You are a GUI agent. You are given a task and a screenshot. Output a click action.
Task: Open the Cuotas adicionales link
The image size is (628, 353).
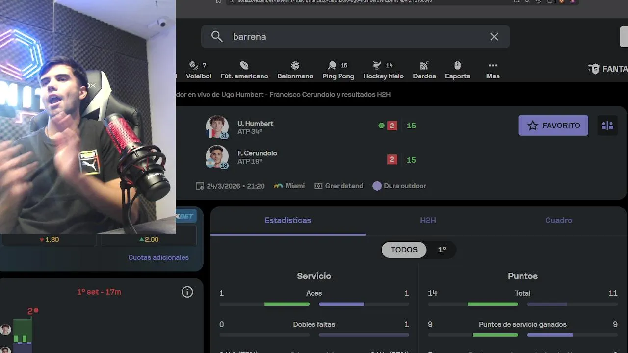point(158,257)
